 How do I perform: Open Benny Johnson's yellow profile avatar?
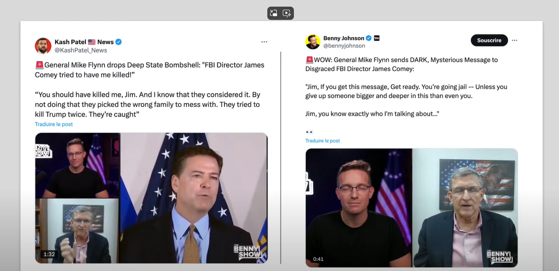click(313, 42)
